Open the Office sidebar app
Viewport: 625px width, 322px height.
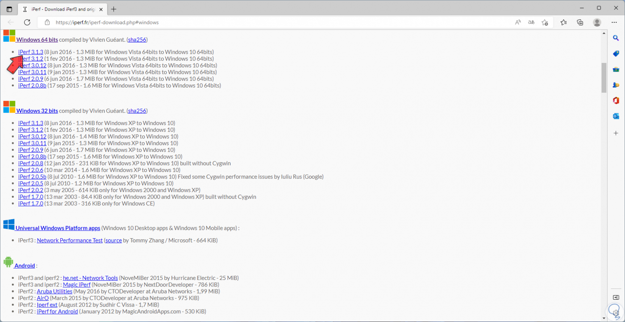click(616, 100)
